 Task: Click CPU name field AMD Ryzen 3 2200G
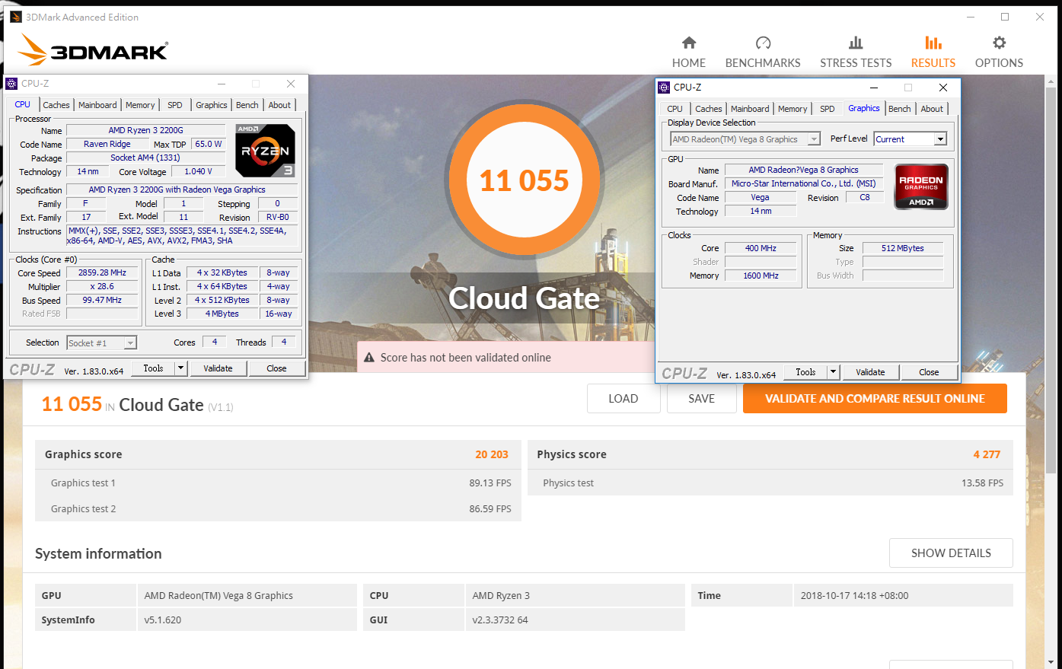point(145,130)
